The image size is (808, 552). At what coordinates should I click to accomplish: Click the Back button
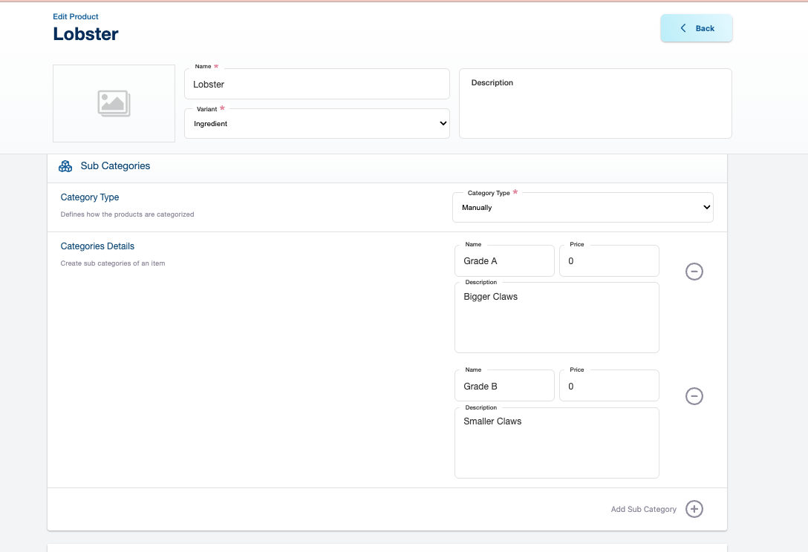point(696,28)
